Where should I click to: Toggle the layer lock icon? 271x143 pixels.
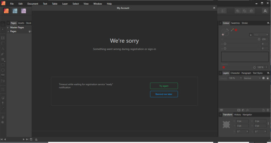coord(268,78)
